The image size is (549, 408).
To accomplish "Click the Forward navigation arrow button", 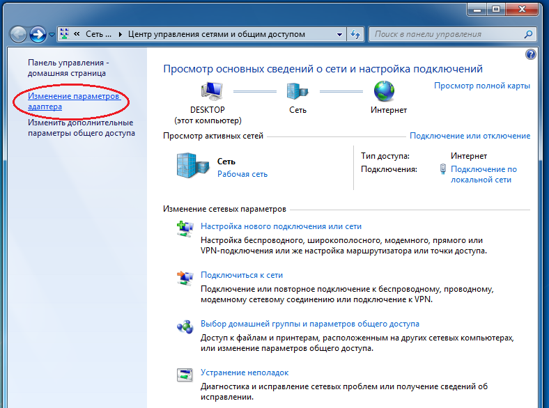I will (x=38, y=34).
